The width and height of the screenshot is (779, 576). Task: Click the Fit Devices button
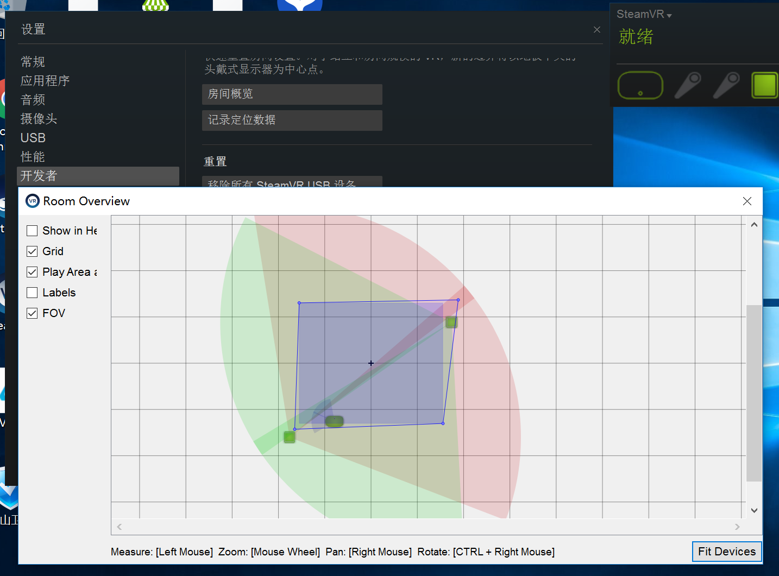tap(727, 552)
